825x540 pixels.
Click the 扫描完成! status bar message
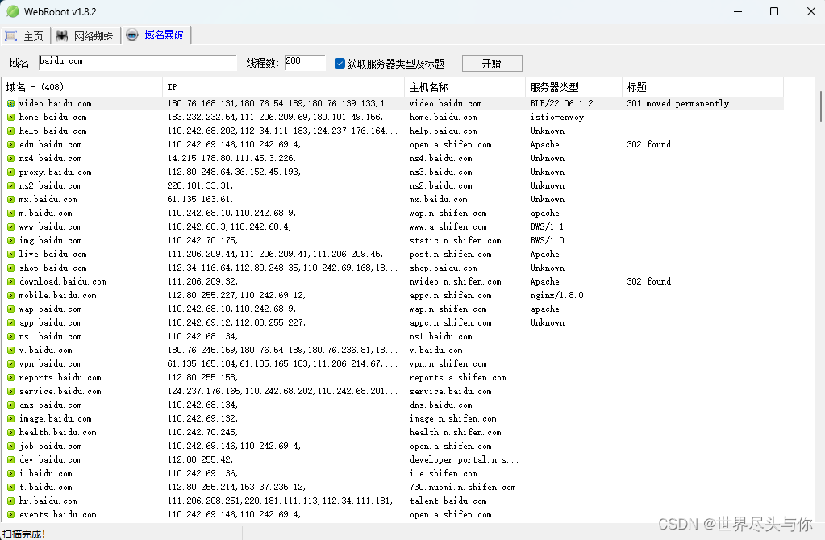coord(23,534)
